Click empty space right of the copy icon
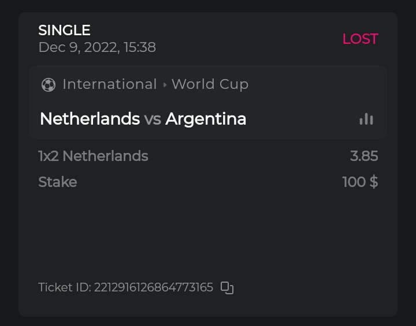The width and height of the screenshot is (416, 326). click(x=312, y=287)
